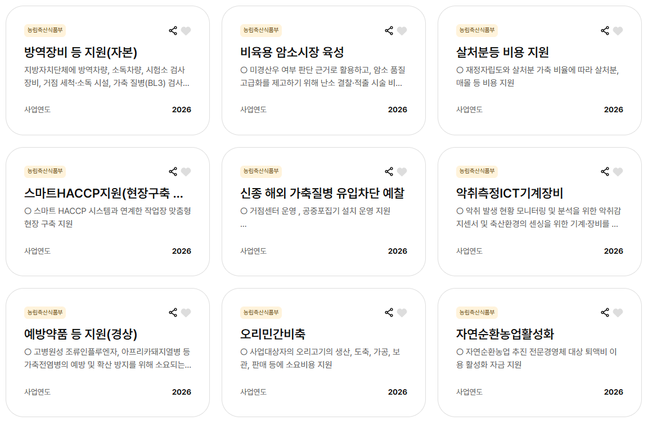Click share icon on 자연순환농업활성화 card
Image resolution: width=648 pixels, height=425 pixels.
605,313
